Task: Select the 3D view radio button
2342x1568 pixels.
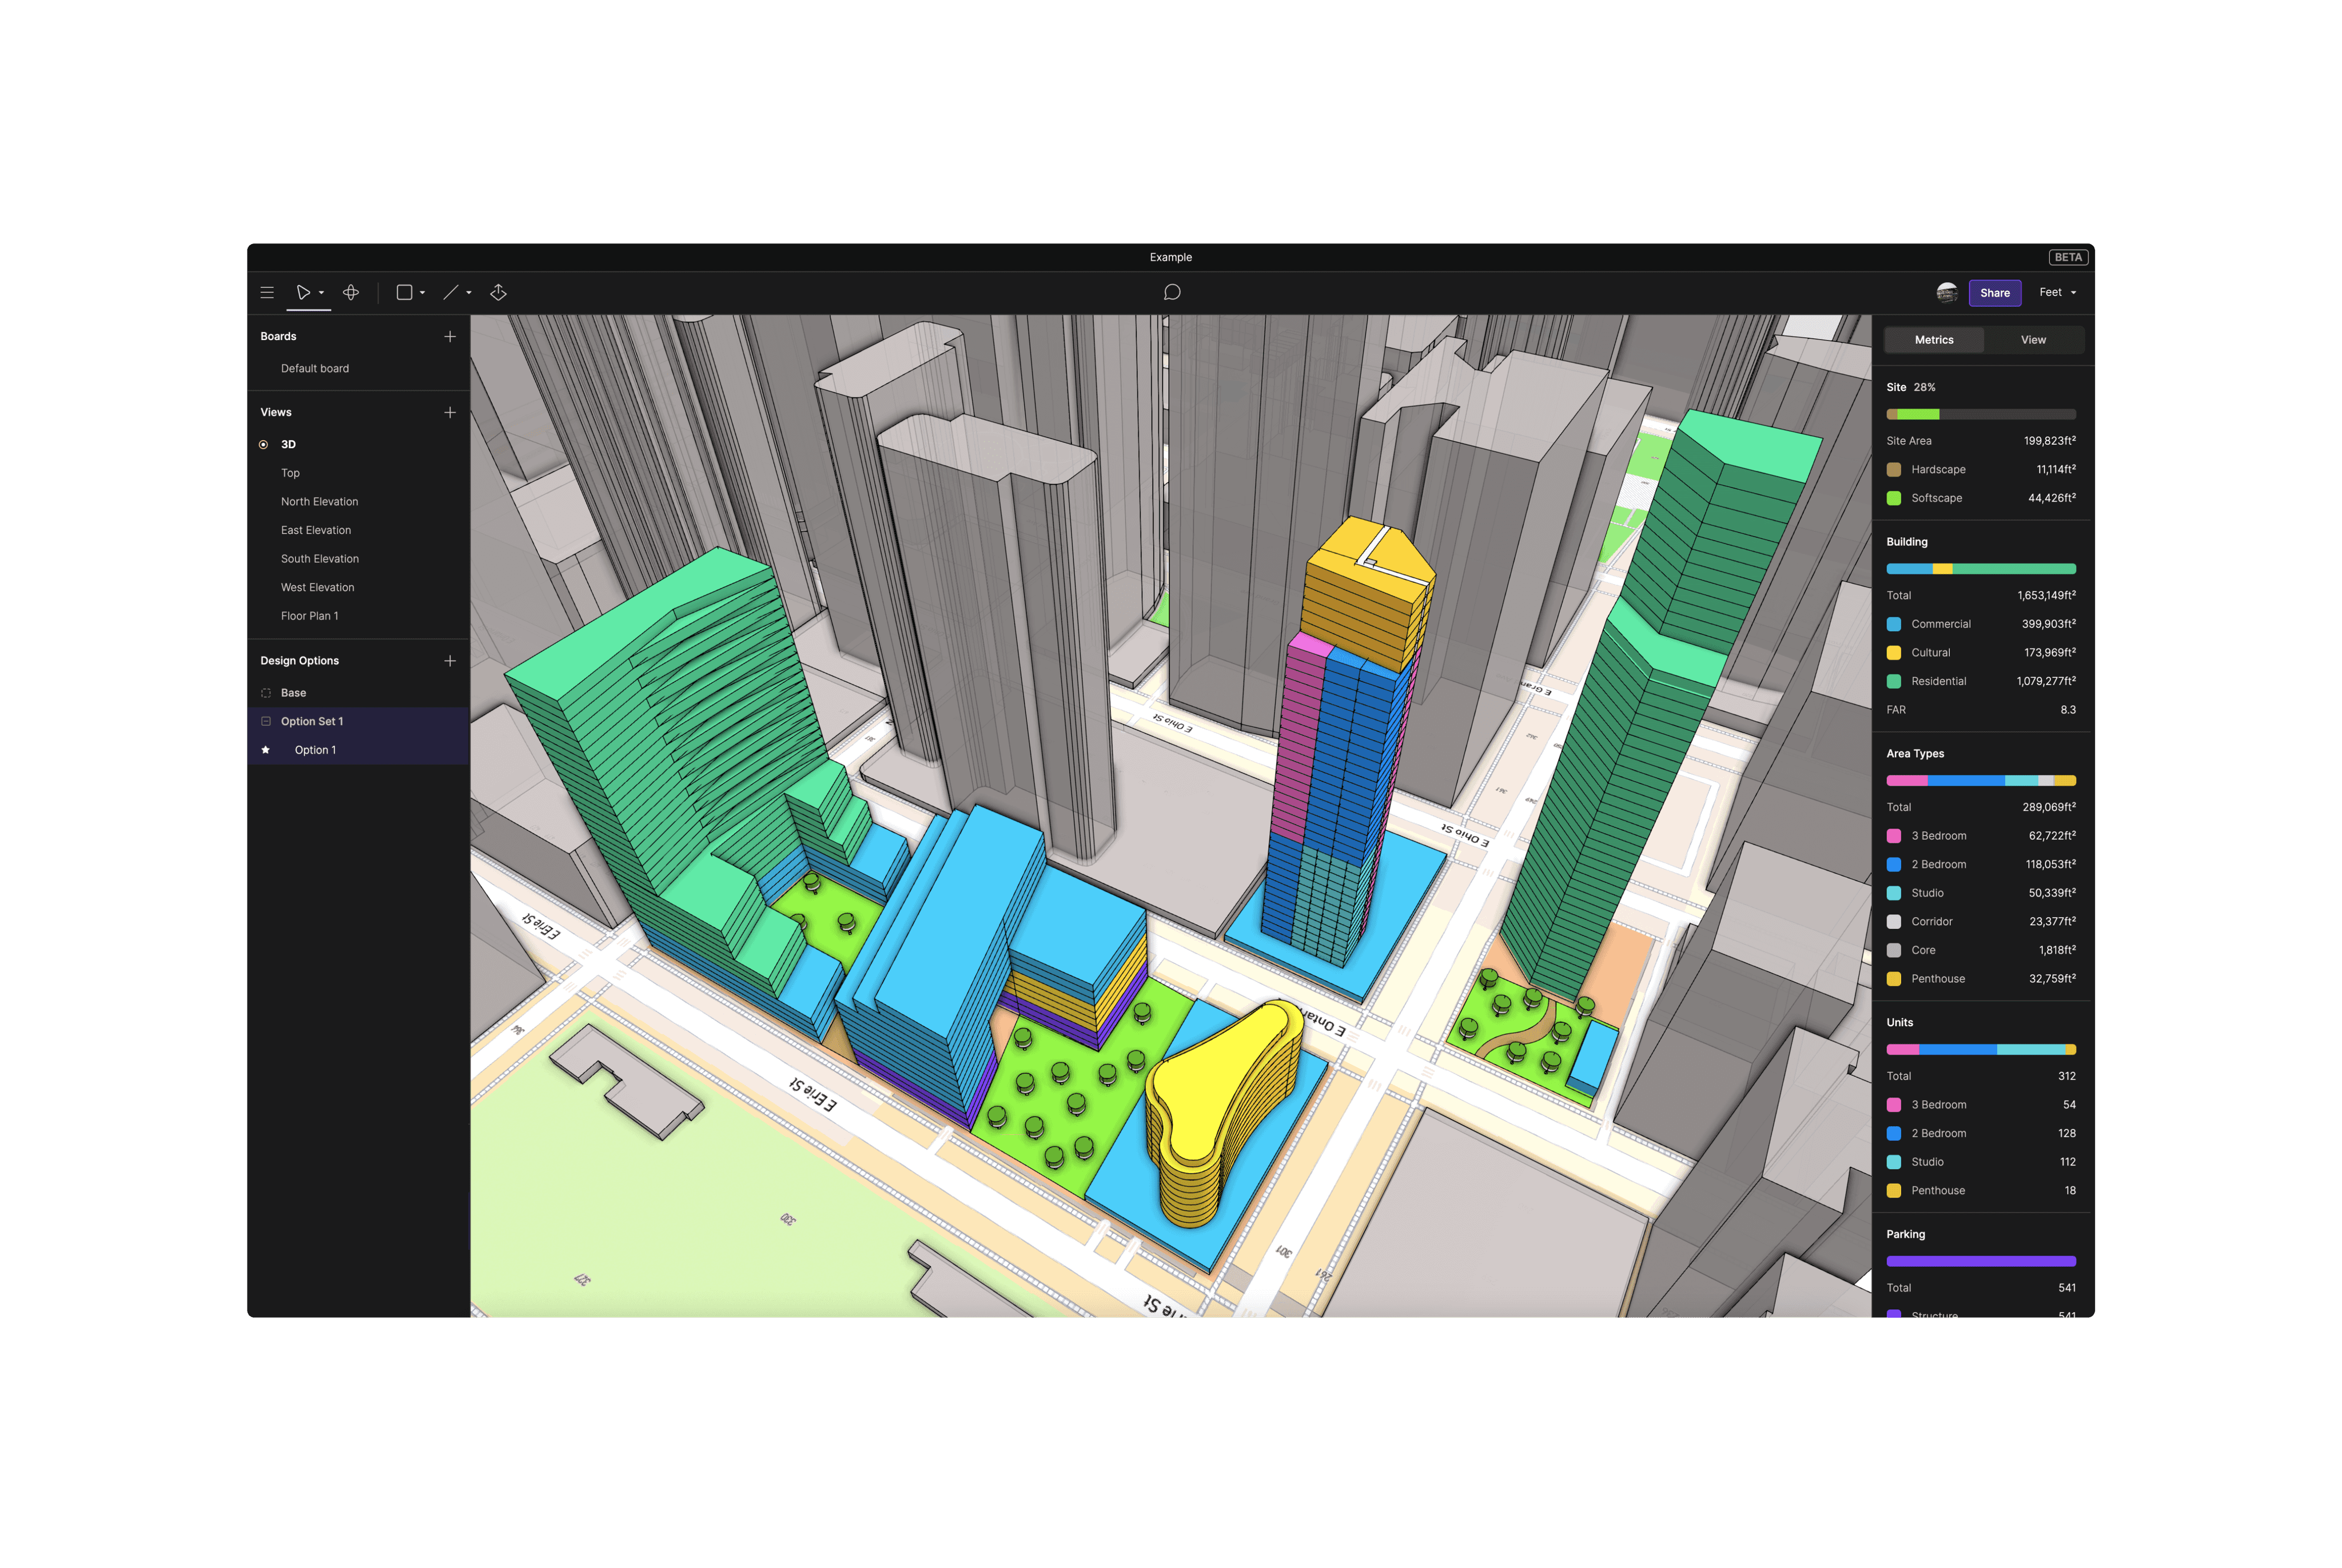Action: (263, 444)
